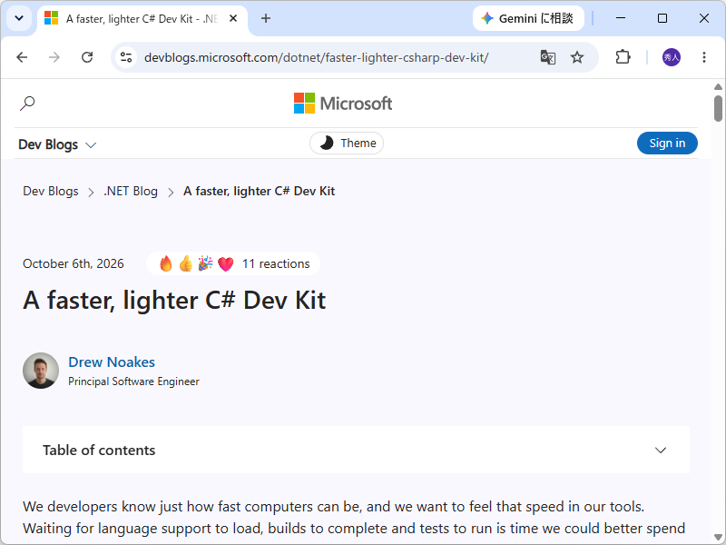Go to Dev Blogs breadcrumb link

pos(51,192)
